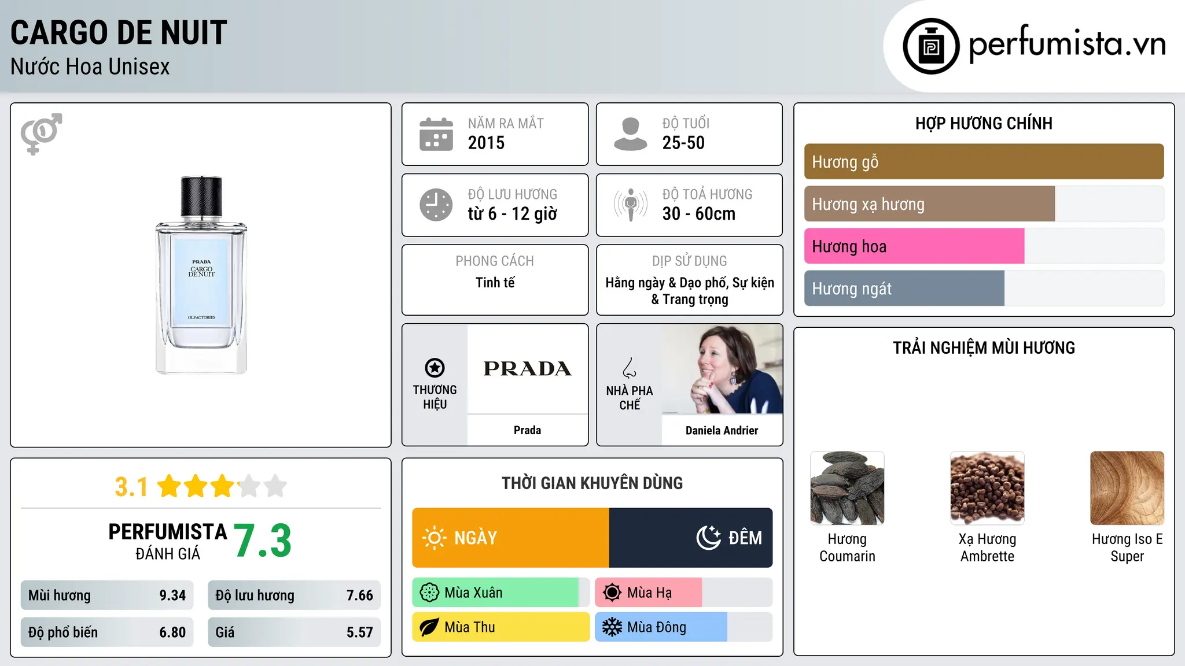Click the DỊP SỬ DỤNG label
Viewport: 1185px width, 666px height.
(690, 261)
